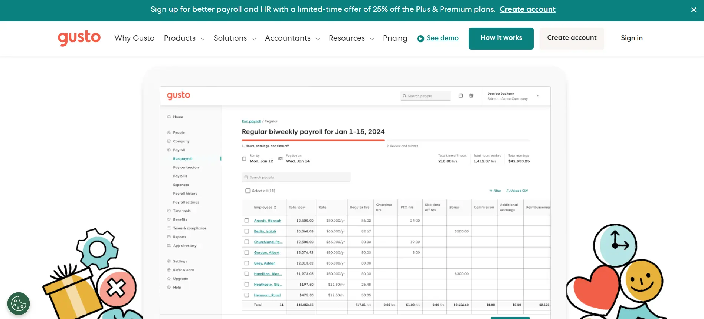Click the Taxes & compliance icon
This screenshot has height=319, width=704.
point(169,228)
